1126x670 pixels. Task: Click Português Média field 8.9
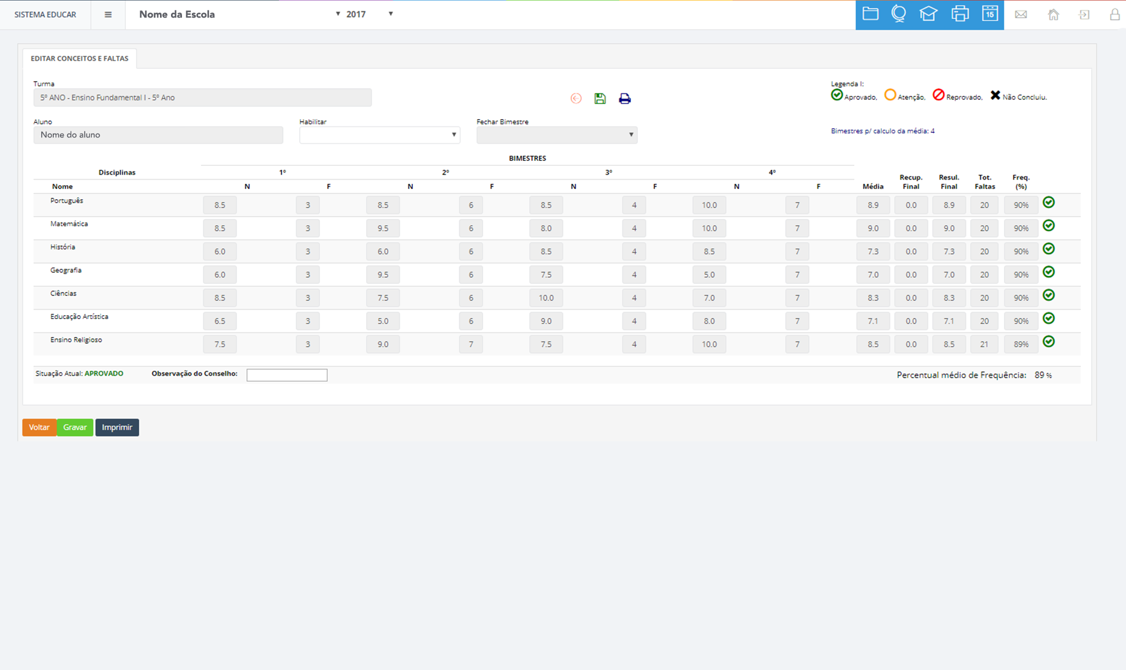873,205
